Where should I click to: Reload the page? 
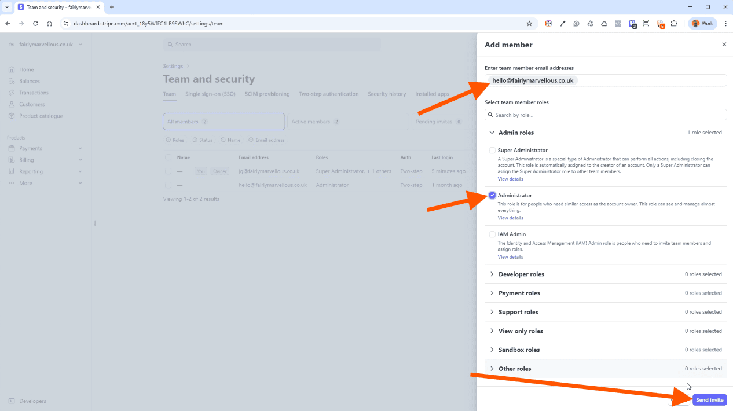coord(35,24)
